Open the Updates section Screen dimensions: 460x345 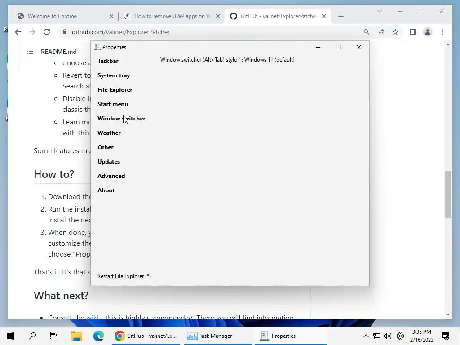pyautogui.click(x=109, y=162)
